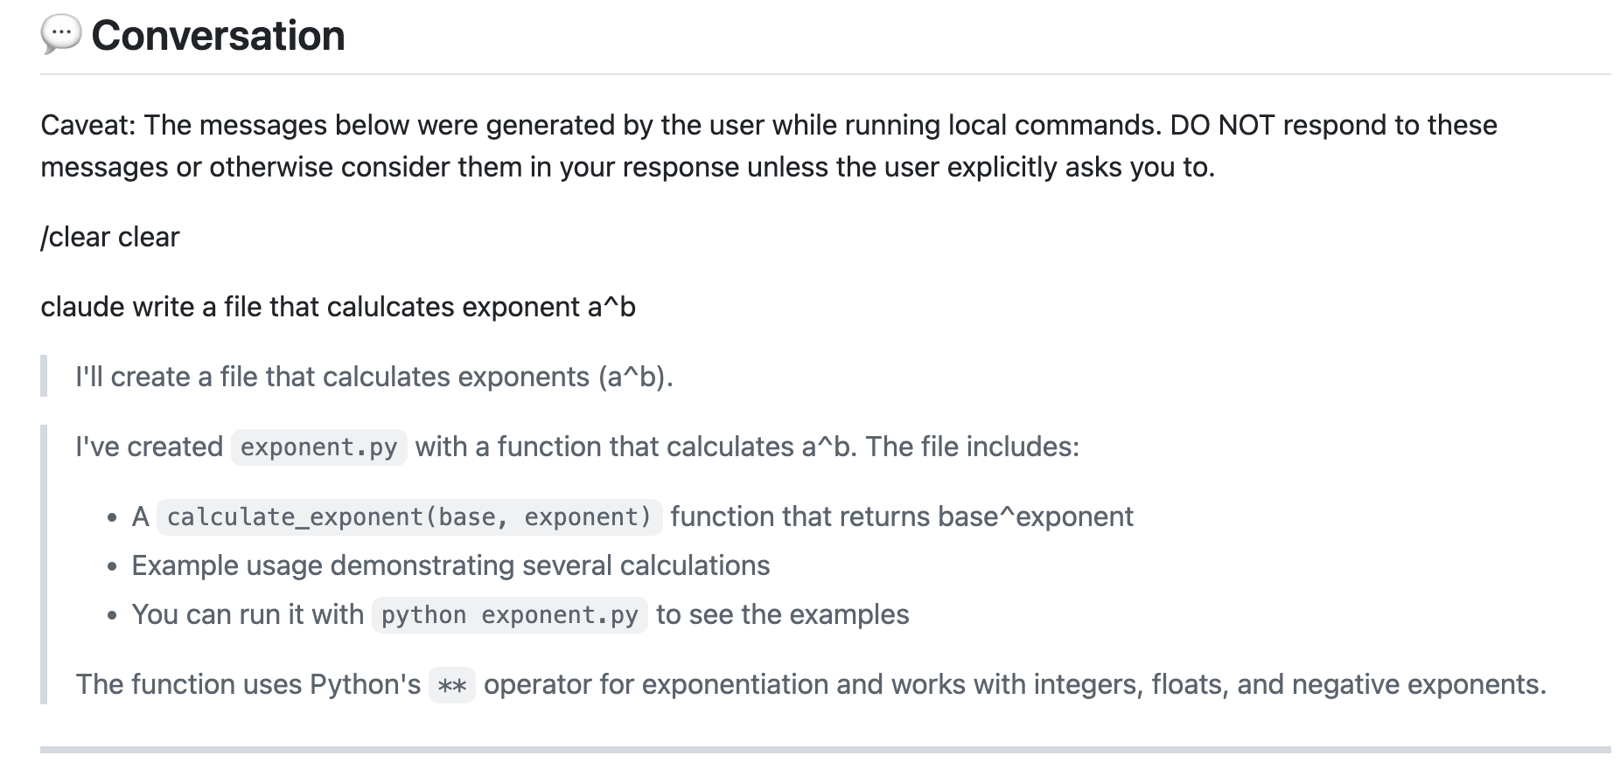Click the bullet marker before calculate_exponent item

(x=112, y=518)
